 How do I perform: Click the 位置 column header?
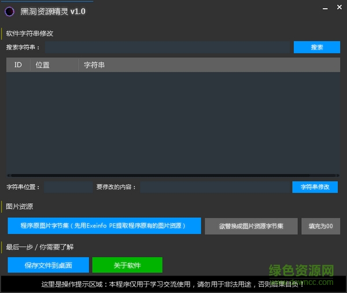coord(54,65)
